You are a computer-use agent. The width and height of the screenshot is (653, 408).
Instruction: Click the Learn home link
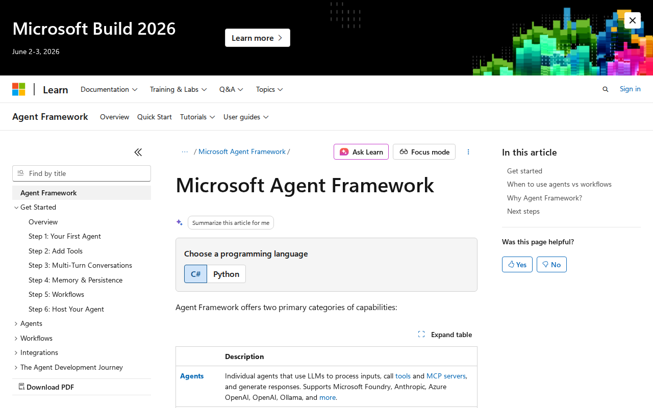(56, 90)
